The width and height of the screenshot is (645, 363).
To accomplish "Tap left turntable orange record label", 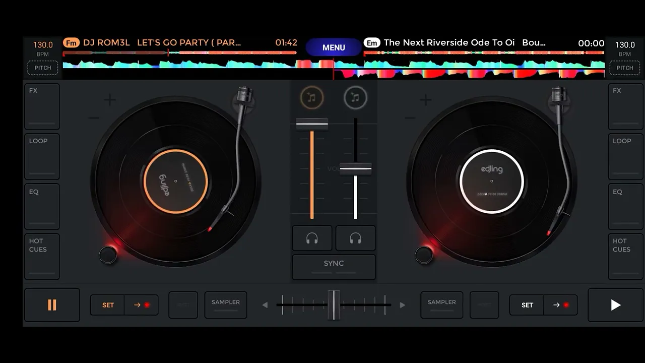I will [x=175, y=181].
